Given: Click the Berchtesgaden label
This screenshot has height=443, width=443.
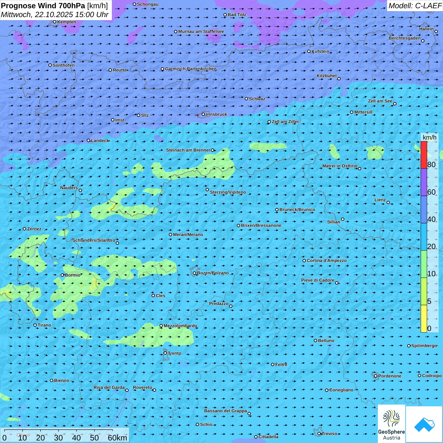Looking at the screenshot, I should coord(405,38).
